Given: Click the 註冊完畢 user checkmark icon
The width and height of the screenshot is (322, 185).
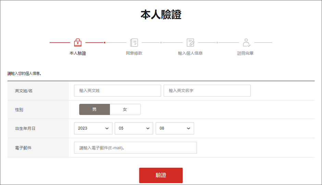Looking at the screenshot, I should 246,43.
